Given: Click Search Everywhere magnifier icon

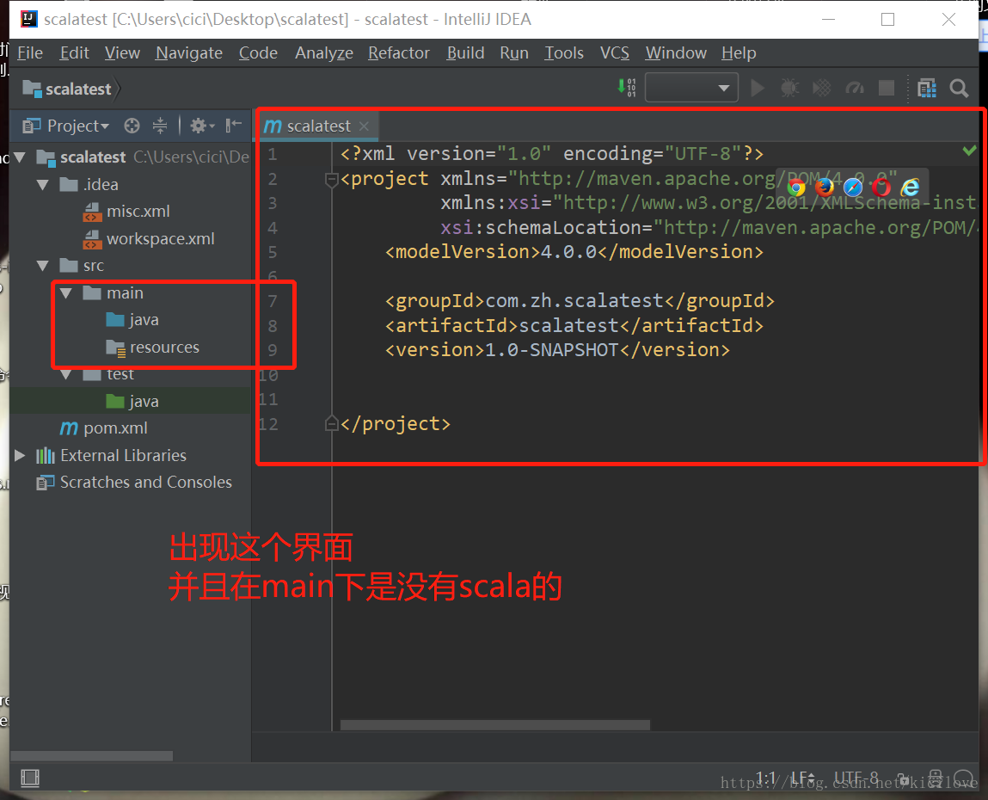Looking at the screenshot, I should [x=959, y=89].
